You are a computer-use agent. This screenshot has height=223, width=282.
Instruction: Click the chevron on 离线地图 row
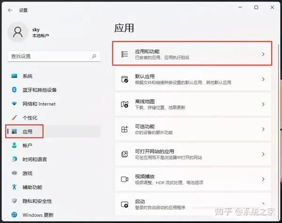(263, 104)
